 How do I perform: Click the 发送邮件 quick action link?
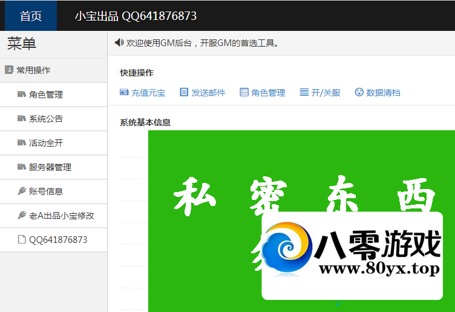coord(208,93)
